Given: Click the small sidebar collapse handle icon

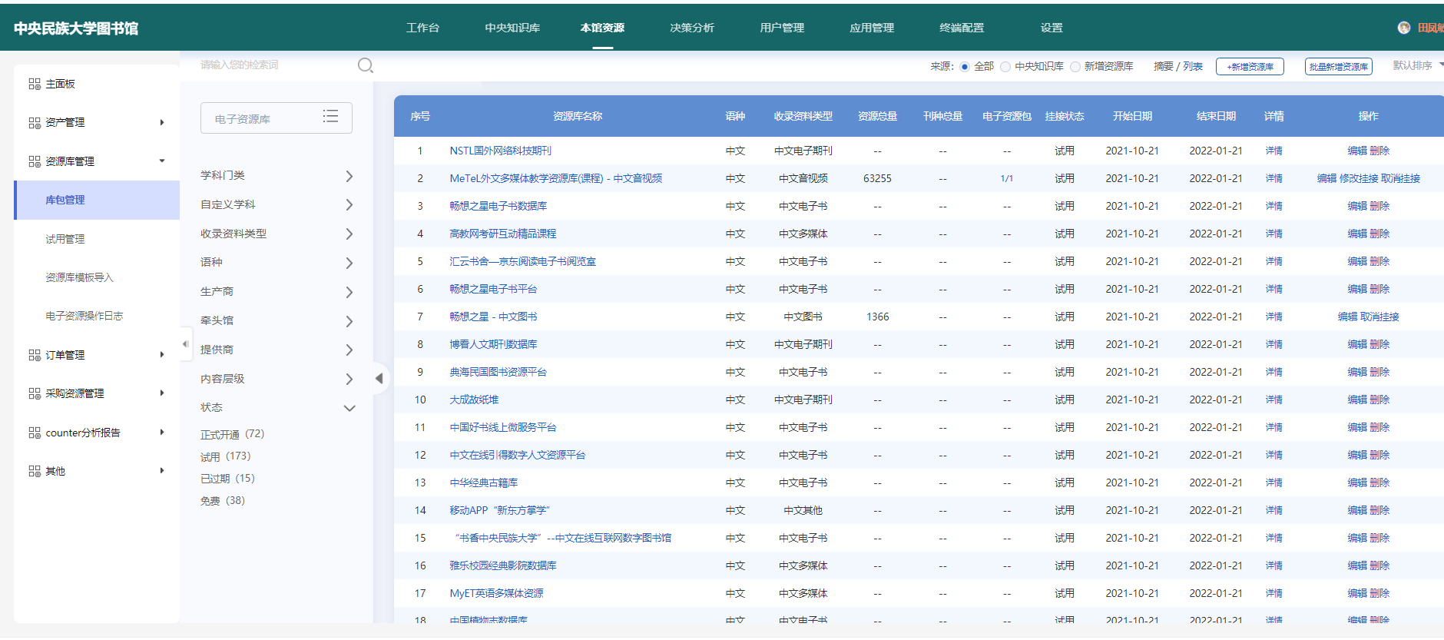Looking at the screenshot, I should [x=185, y=344].
